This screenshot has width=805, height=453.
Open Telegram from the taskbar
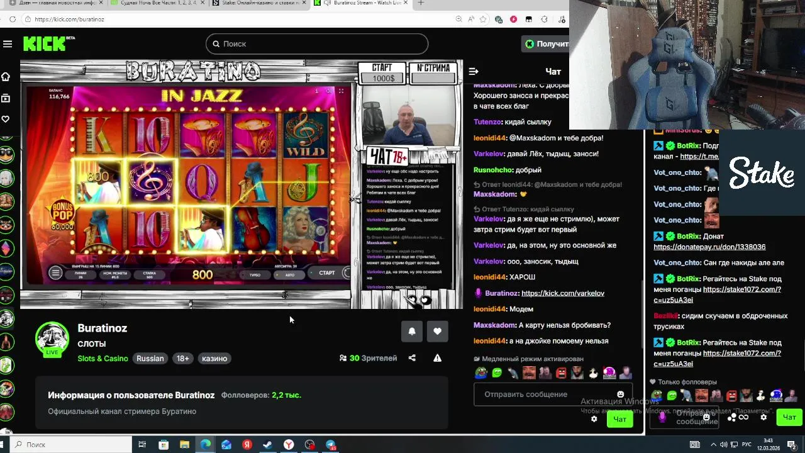click(331, 445)
